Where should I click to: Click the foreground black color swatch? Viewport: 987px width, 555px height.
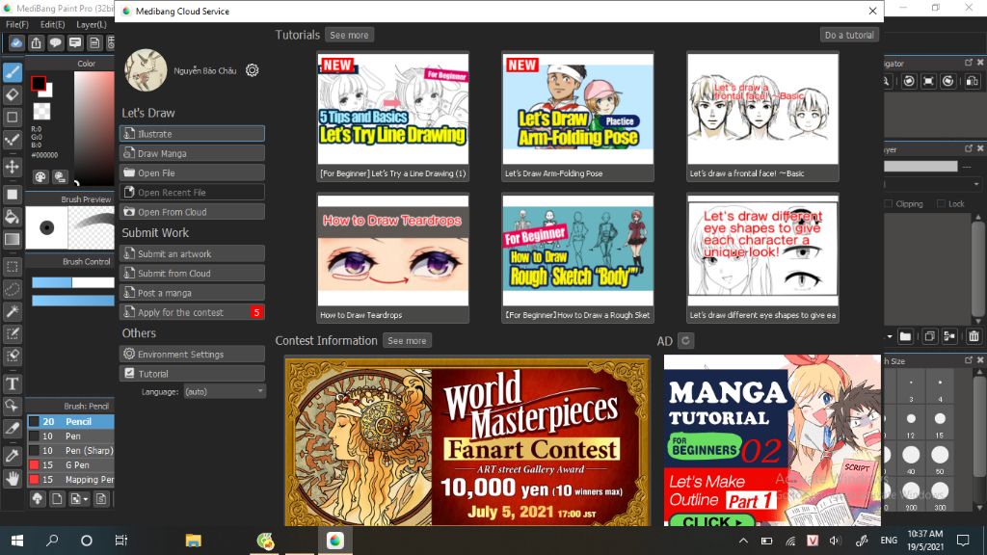pyautogui.click(x=38, y=83)
